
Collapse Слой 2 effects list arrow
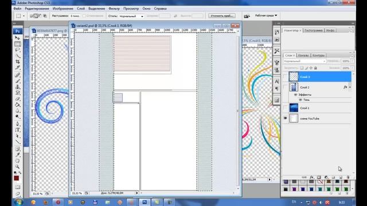click(x=350, y=87)
